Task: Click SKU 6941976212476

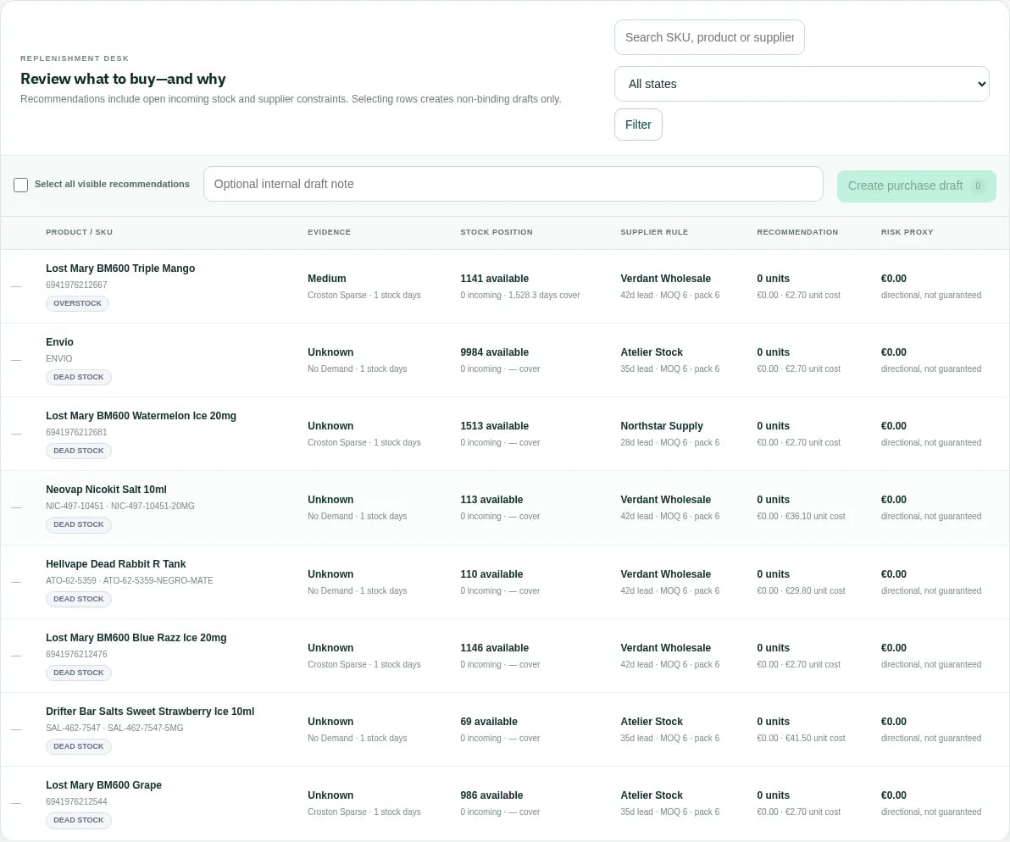Action: coord(76,655)
